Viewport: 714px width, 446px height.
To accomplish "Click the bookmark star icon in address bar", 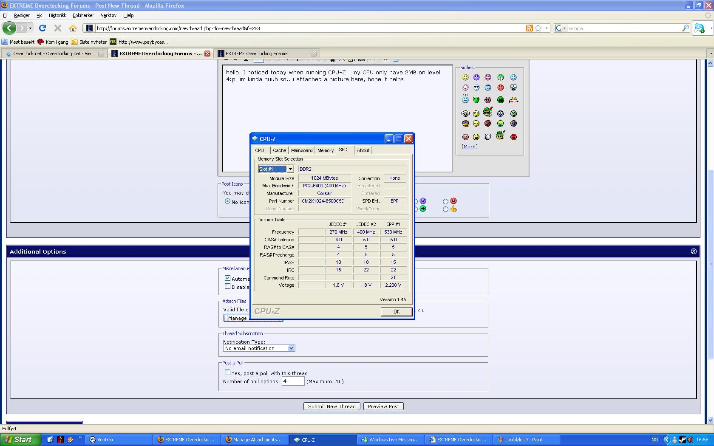I will click(538, 28).
